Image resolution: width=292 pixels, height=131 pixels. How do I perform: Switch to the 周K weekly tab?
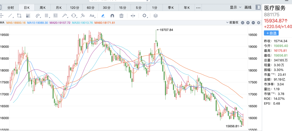(43, 8)
